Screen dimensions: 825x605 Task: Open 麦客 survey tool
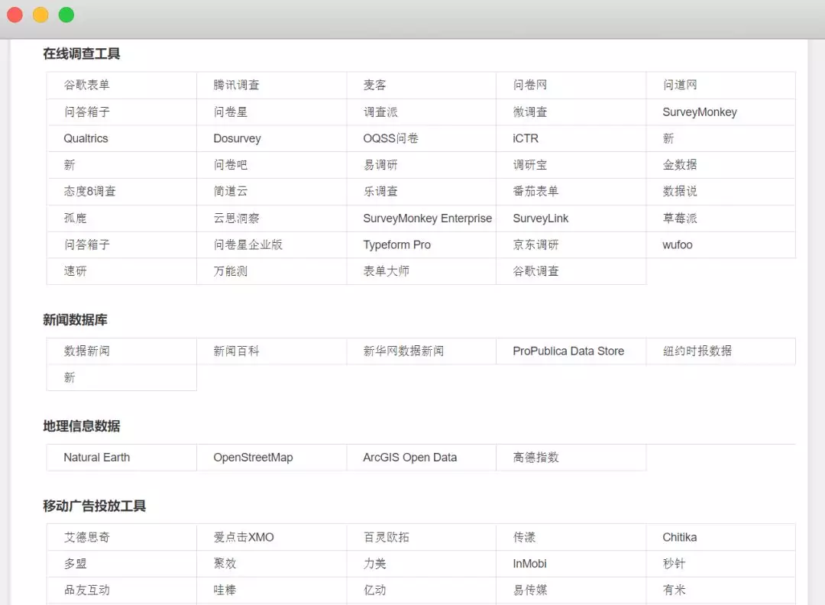click(x=374, y=85)
